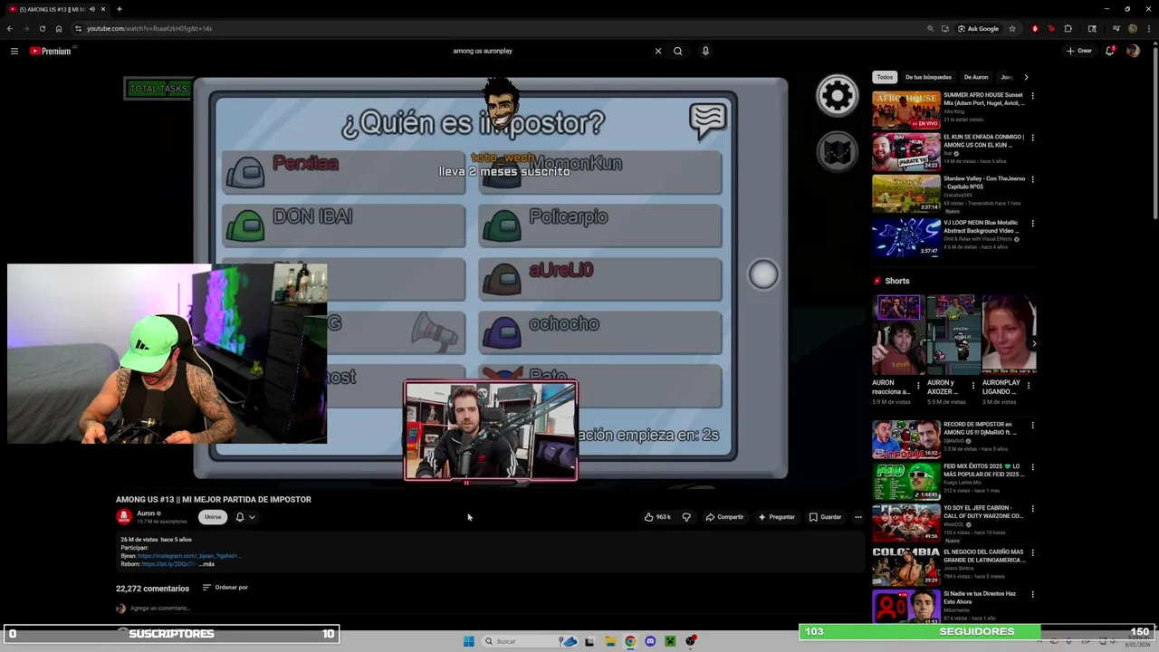Reload the current page

pyautogui.click(x=42, y=28)
